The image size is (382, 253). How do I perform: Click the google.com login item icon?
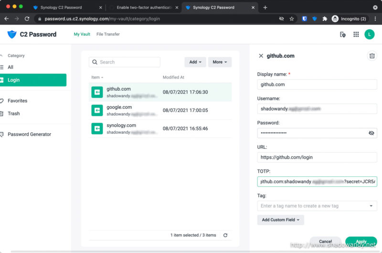point(97,110)
